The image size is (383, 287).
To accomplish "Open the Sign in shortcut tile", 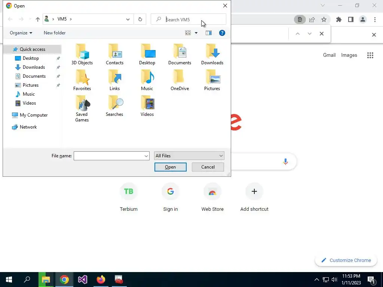I will coord(171,198).
